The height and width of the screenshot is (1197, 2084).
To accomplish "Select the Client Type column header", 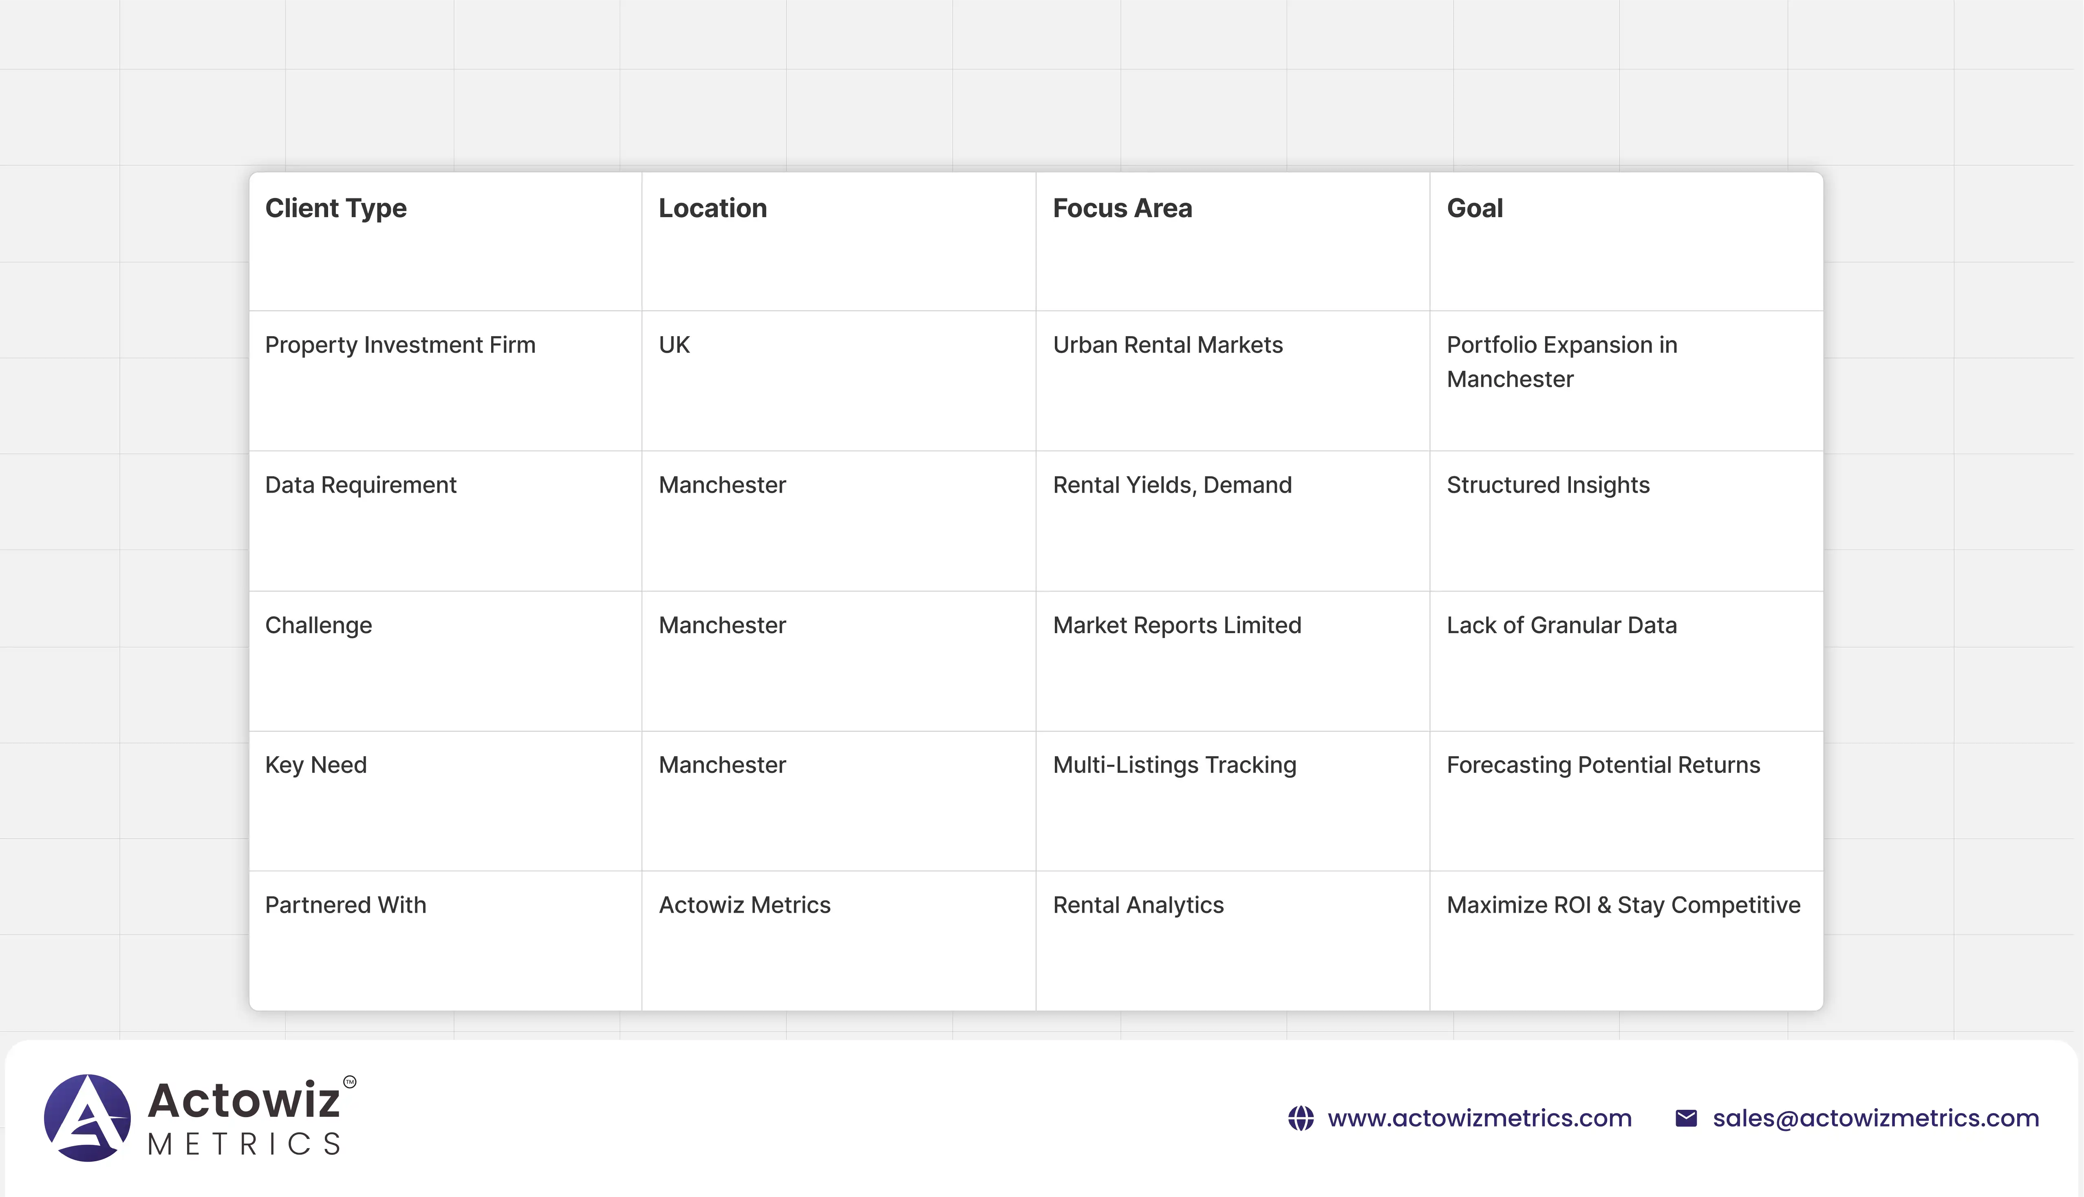I will pos(335,208).
